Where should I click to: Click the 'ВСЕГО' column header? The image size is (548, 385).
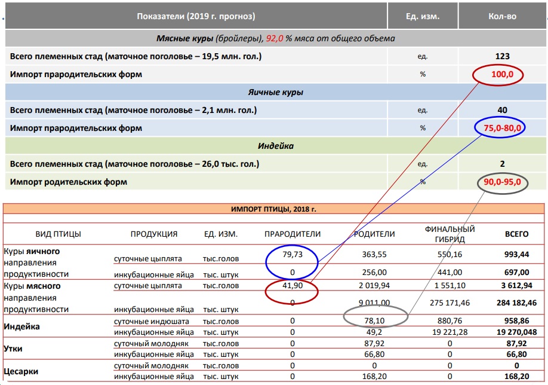pos(516,234)
